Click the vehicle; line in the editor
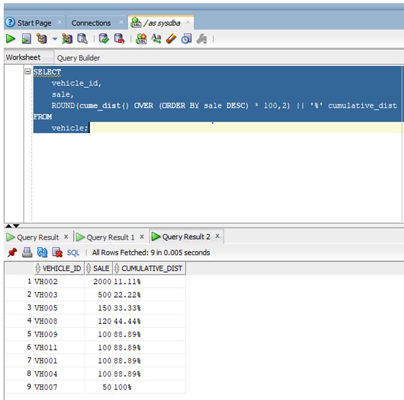The height and width of the screenshot is (400, 404). click(70, 128)
